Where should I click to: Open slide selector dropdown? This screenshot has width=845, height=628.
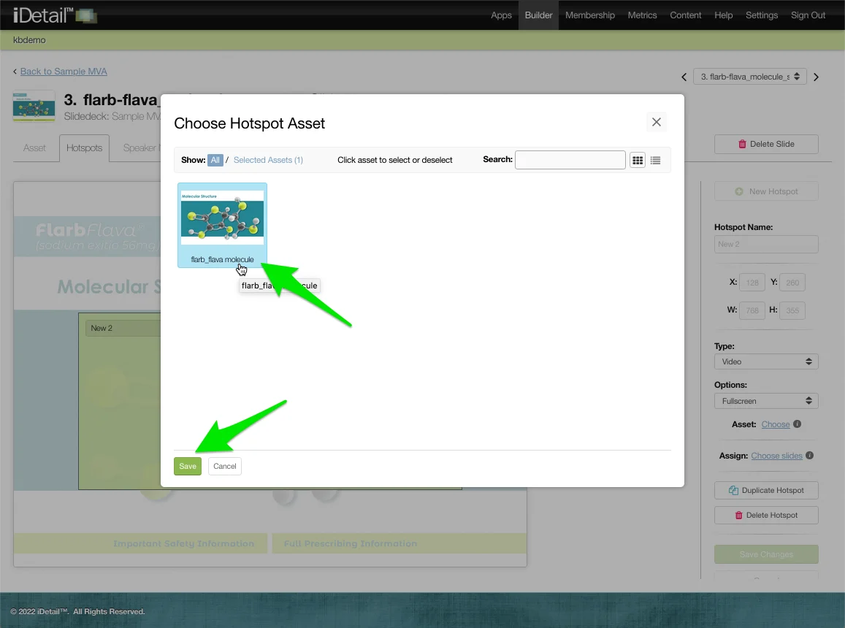click(749, 77)
